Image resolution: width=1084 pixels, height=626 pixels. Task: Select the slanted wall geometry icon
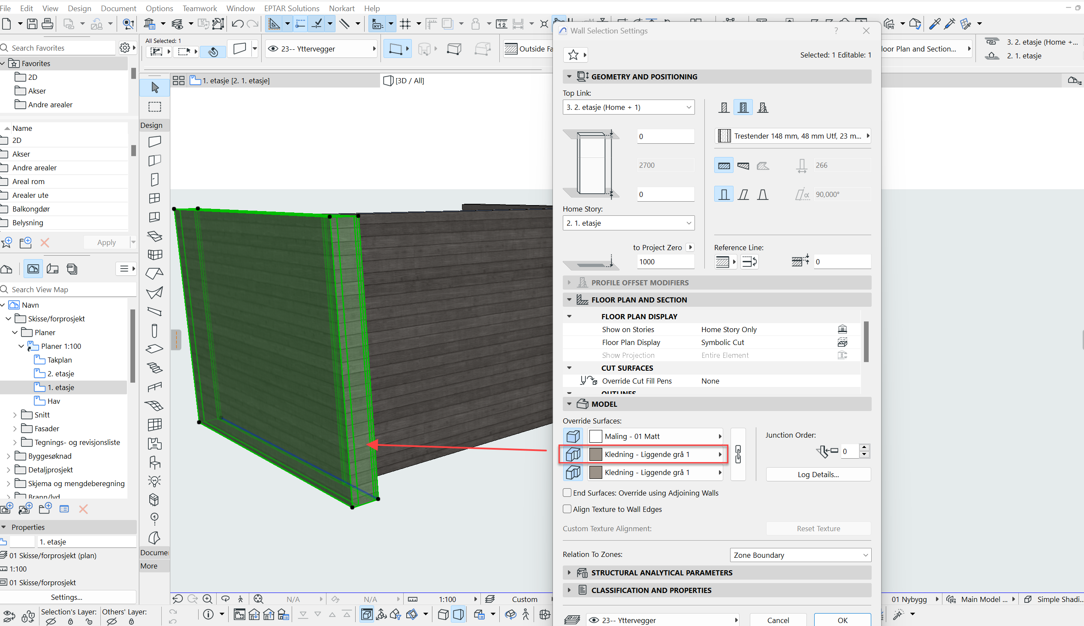(x=743, y=194)
